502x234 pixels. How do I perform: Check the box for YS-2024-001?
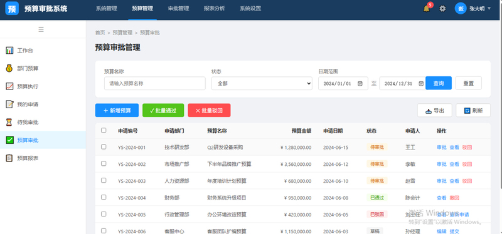coord(104,147)
